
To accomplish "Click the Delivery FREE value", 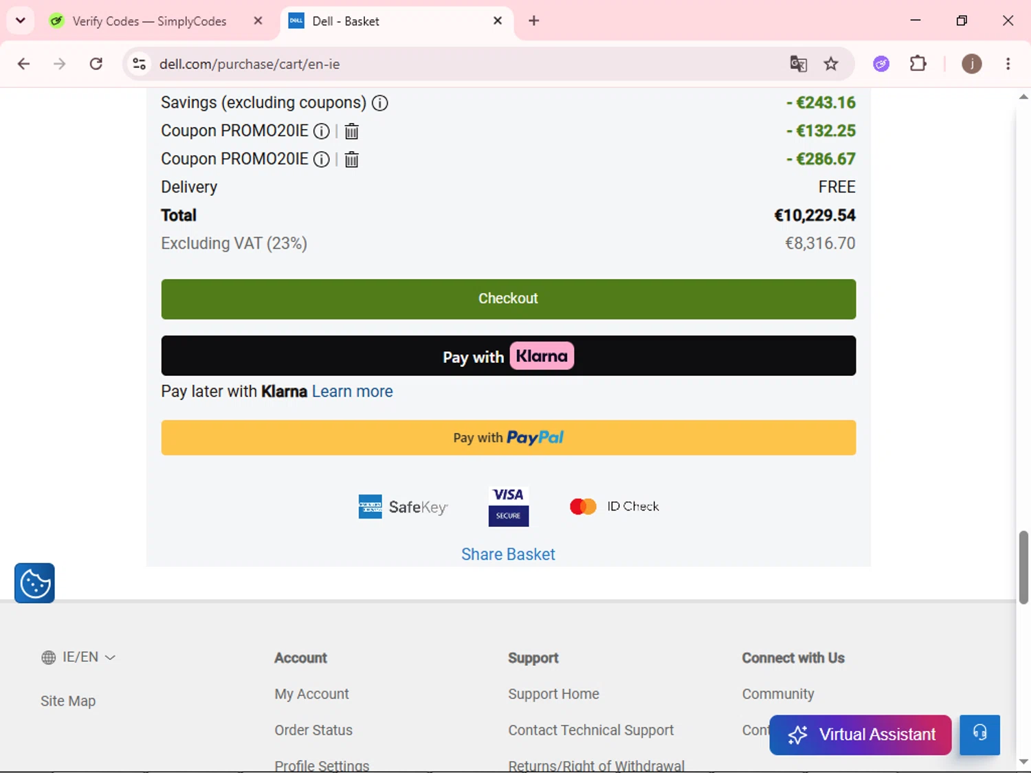I will click(836, 188).
